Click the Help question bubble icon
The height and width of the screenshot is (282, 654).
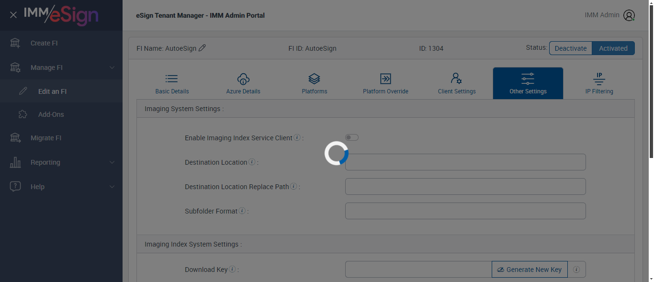(x=15, y=187)
